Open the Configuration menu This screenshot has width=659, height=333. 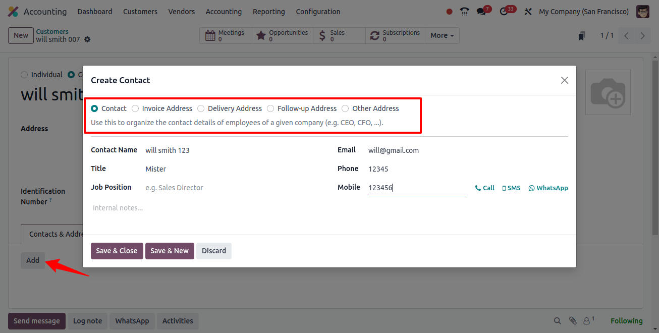point(318,12)
